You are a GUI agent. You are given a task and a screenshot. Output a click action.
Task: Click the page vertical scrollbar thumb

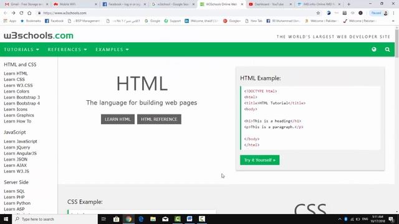point(397,44)
